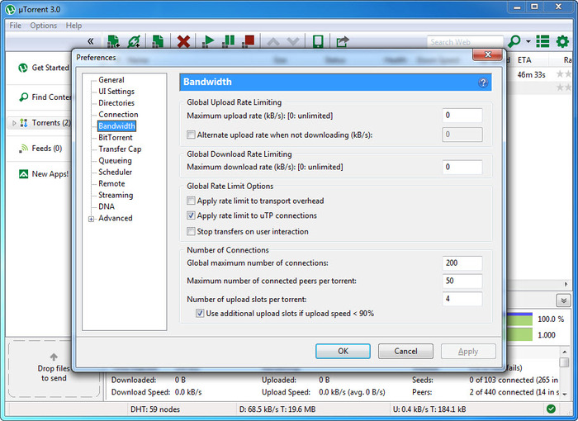The height and width of the screenshot is (421, 578).
Task: Enable alternate upload rate when not downloading
Action: (191, 135)
